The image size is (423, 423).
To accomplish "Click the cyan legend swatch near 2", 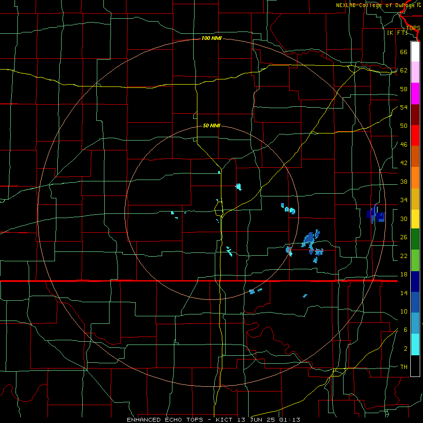I will (415, 345).
